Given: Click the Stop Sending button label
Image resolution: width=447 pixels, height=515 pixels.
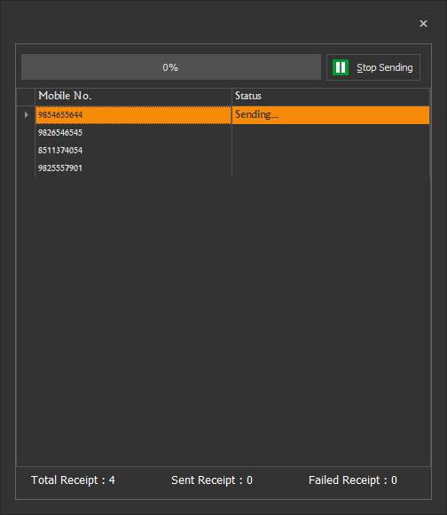Looking at the screenshot, I should point(385,67).
